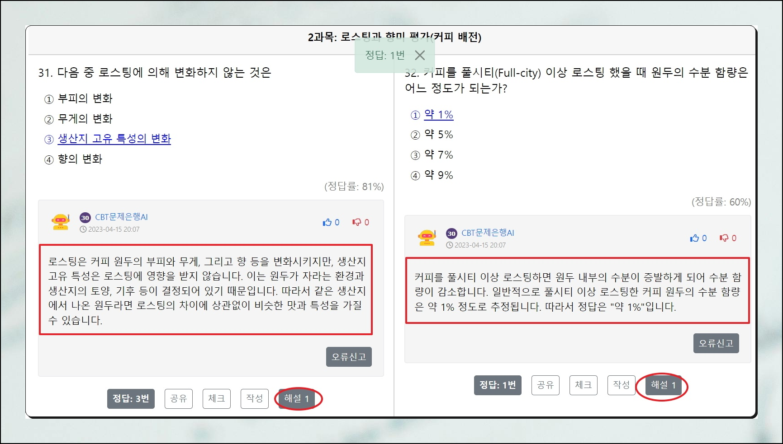The height and width of the screenshot is (444, 783).
Task: Click level 30 badge in question 32 comment
Action: (x=451, y=234)
